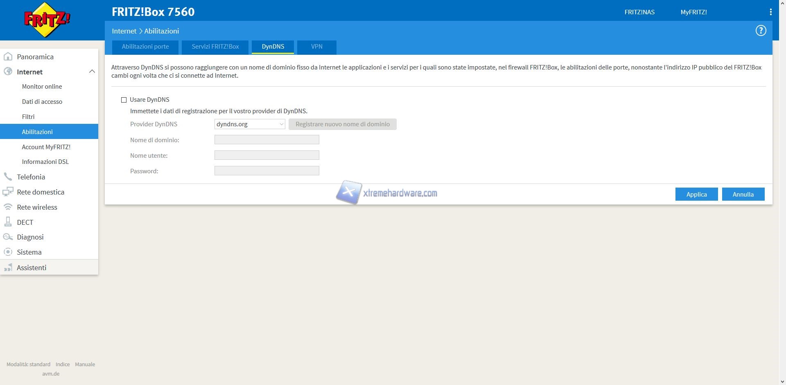The height and width of the screenshot is (385, 786).
Task: Click the Nome di dominio field
Action: tap(267, 140)
